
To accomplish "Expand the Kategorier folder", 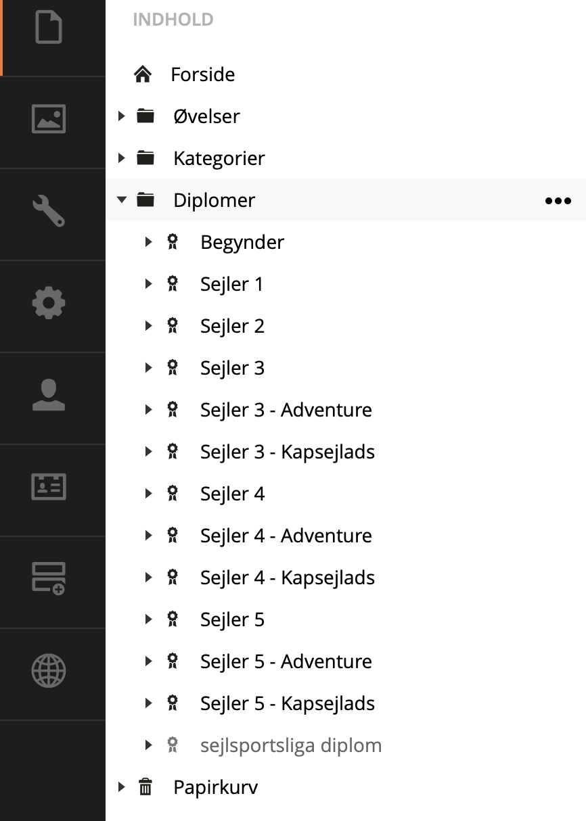I will (122, 158).
